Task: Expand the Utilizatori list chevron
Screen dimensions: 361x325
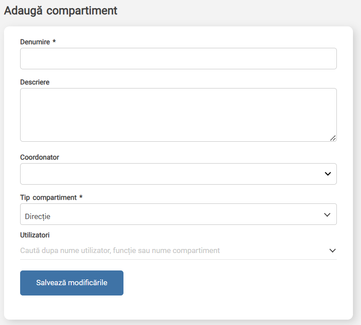Action: (x=332, y=250)
